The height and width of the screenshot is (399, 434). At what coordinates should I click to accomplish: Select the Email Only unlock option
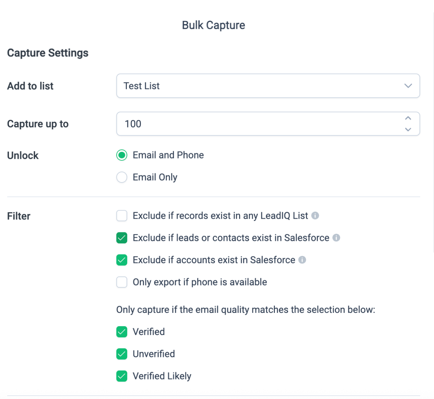[122, 177]
